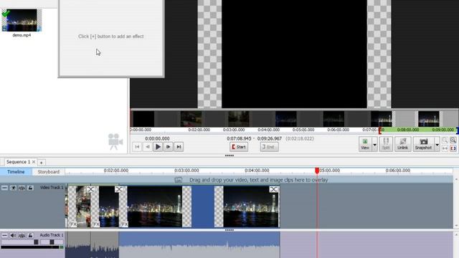The width and height of the screenshot is (459, 258).
Task: Open effects for Audio Track 1
Action: point(22,235)
